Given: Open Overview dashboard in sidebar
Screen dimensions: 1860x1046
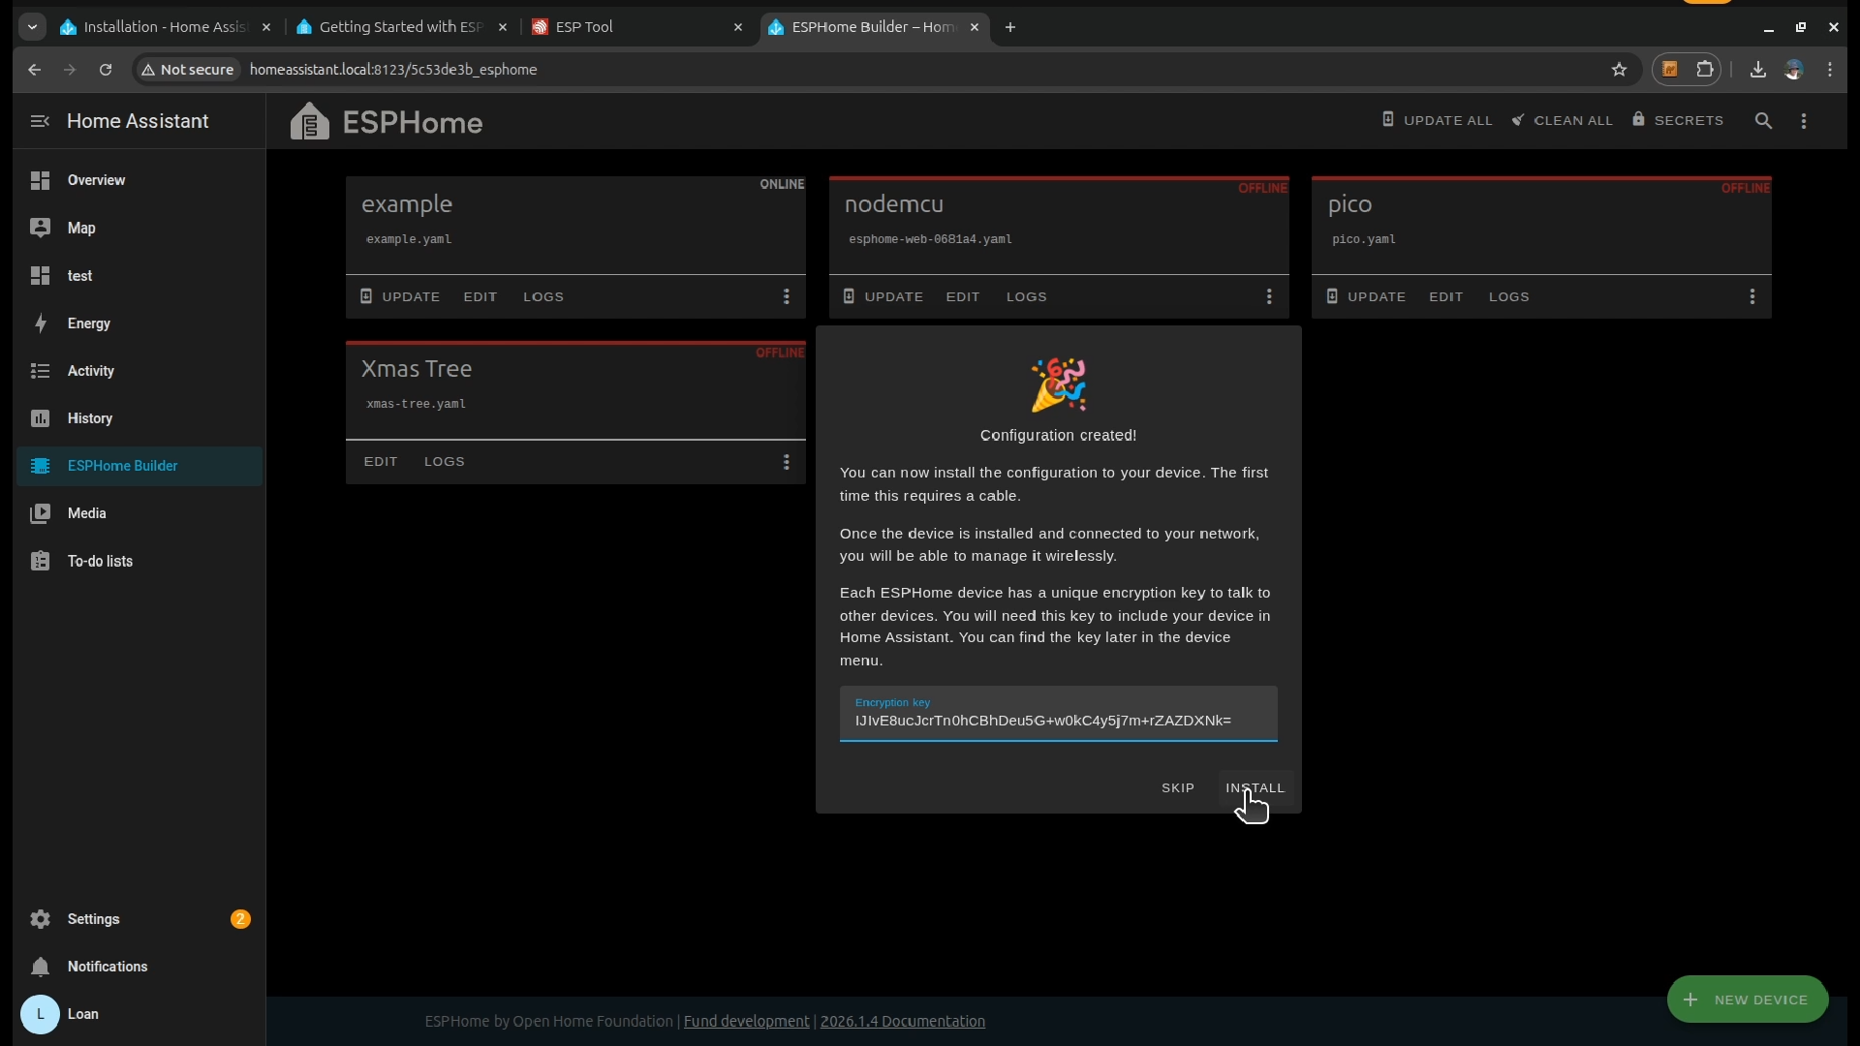Looking at the screenshot, I should (139, 180).
